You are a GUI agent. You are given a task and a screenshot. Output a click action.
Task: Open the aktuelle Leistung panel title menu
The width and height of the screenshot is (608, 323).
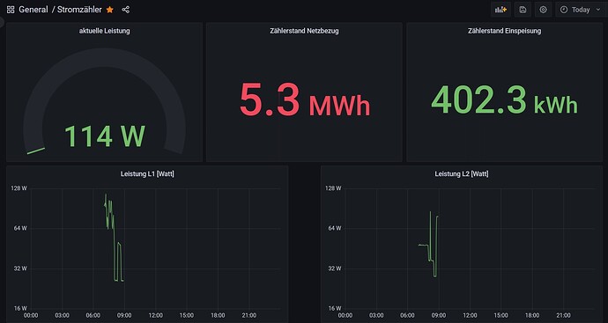(104, 31)
